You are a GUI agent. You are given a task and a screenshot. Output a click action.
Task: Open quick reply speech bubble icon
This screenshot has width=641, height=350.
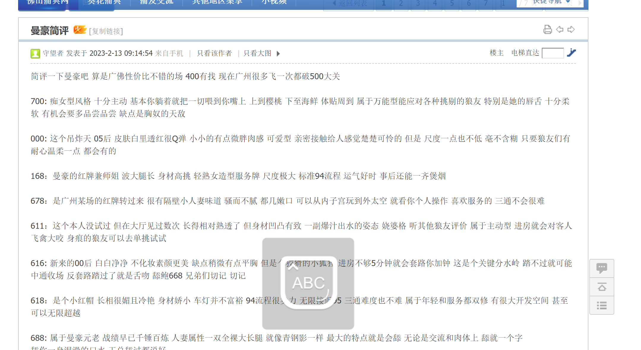coord(601,268)
